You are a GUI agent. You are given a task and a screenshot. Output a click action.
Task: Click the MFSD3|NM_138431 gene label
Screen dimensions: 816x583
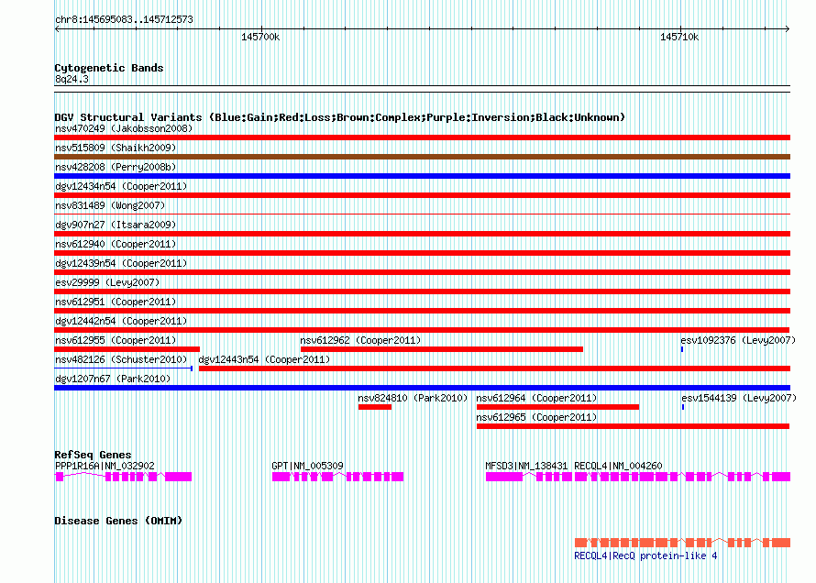pos(526,466)
